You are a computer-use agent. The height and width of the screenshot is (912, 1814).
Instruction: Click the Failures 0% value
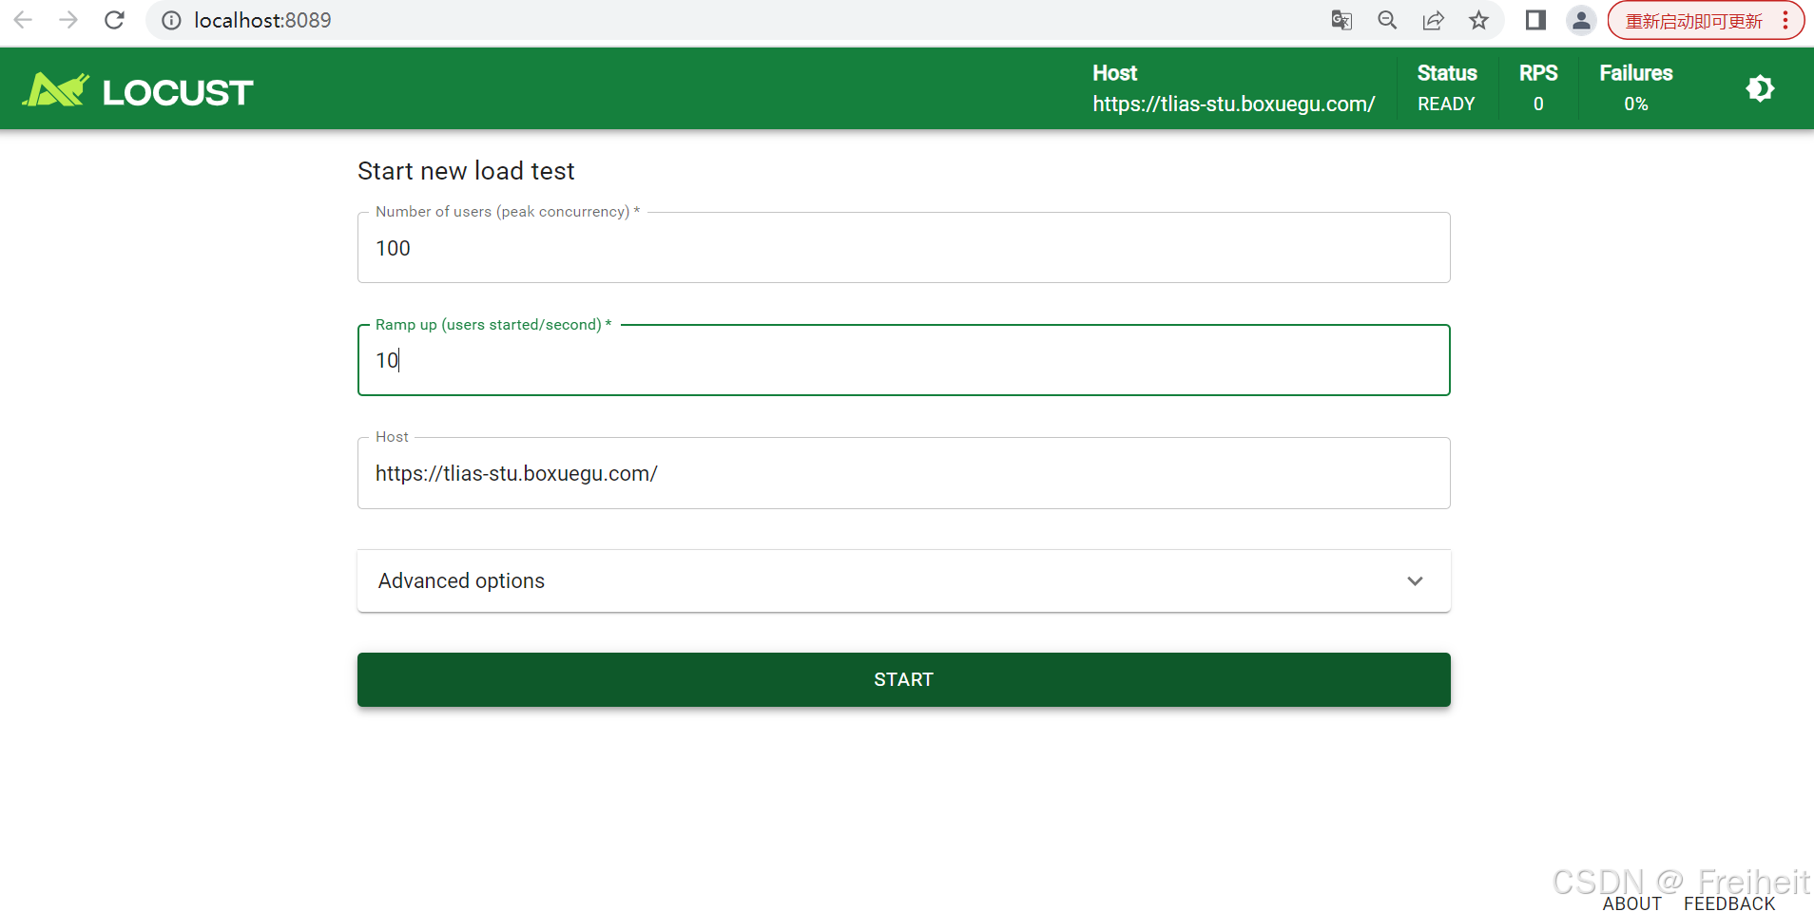pos(1635,104)
